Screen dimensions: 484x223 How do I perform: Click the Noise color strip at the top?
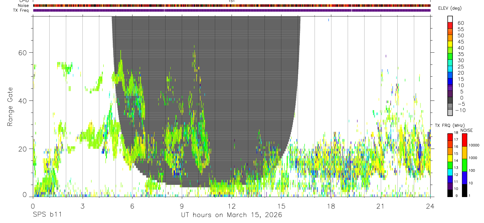pos(232,6)
